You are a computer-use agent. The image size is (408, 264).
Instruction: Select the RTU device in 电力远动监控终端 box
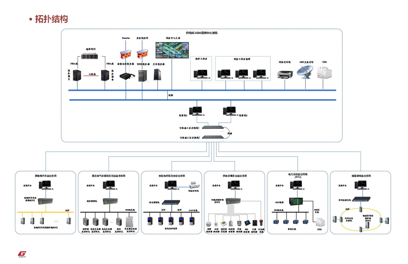(296, 201)
